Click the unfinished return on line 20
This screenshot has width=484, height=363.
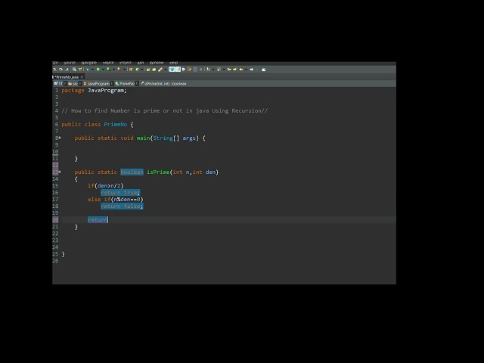98,219
